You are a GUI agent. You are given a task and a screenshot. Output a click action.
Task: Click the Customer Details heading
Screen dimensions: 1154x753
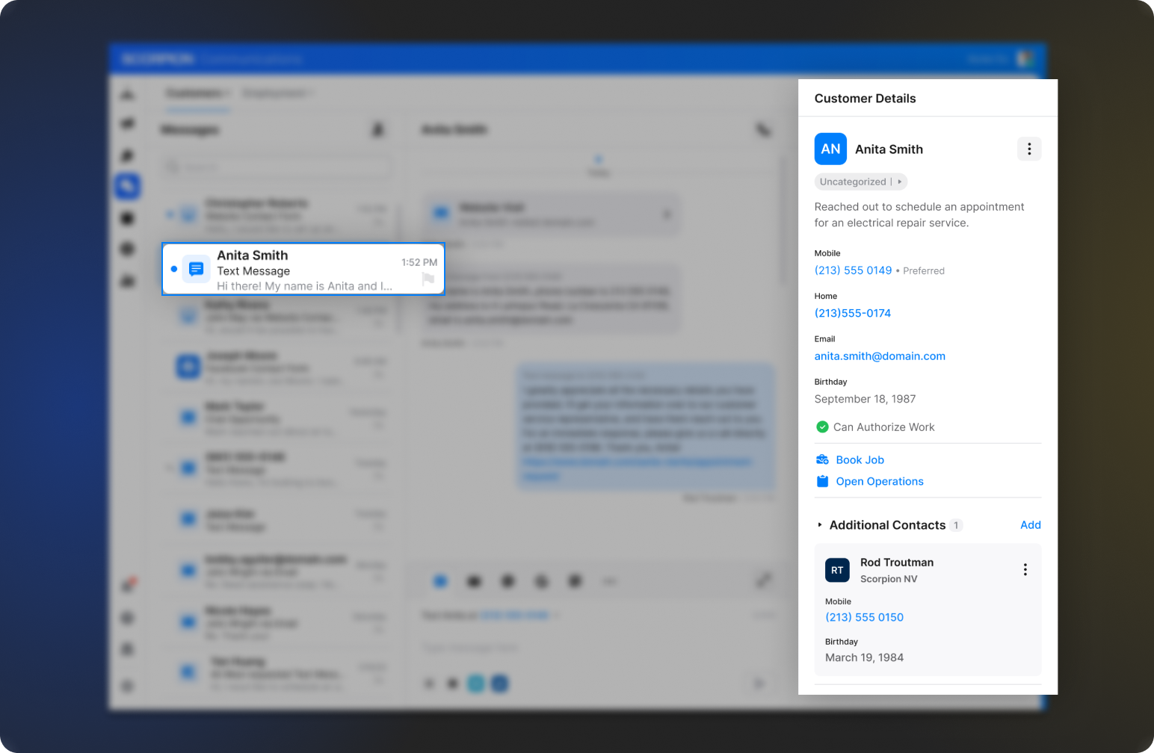point(865,99)
